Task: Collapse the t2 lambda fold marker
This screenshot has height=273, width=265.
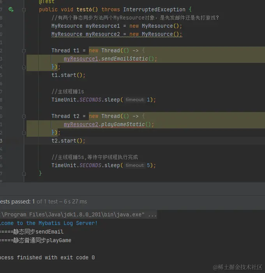Action: 24,116
